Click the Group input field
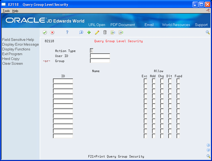The width and height of the screenshot is (212, 161). (100, 61)
